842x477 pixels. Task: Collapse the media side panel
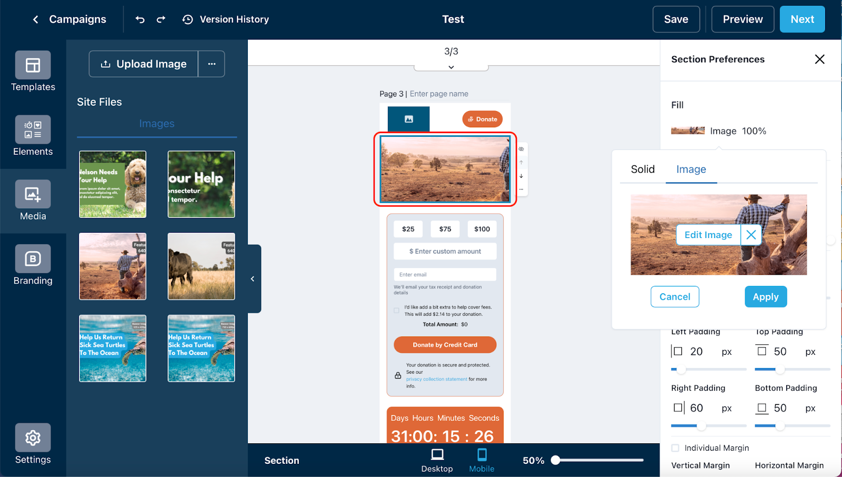pos(253,279)
